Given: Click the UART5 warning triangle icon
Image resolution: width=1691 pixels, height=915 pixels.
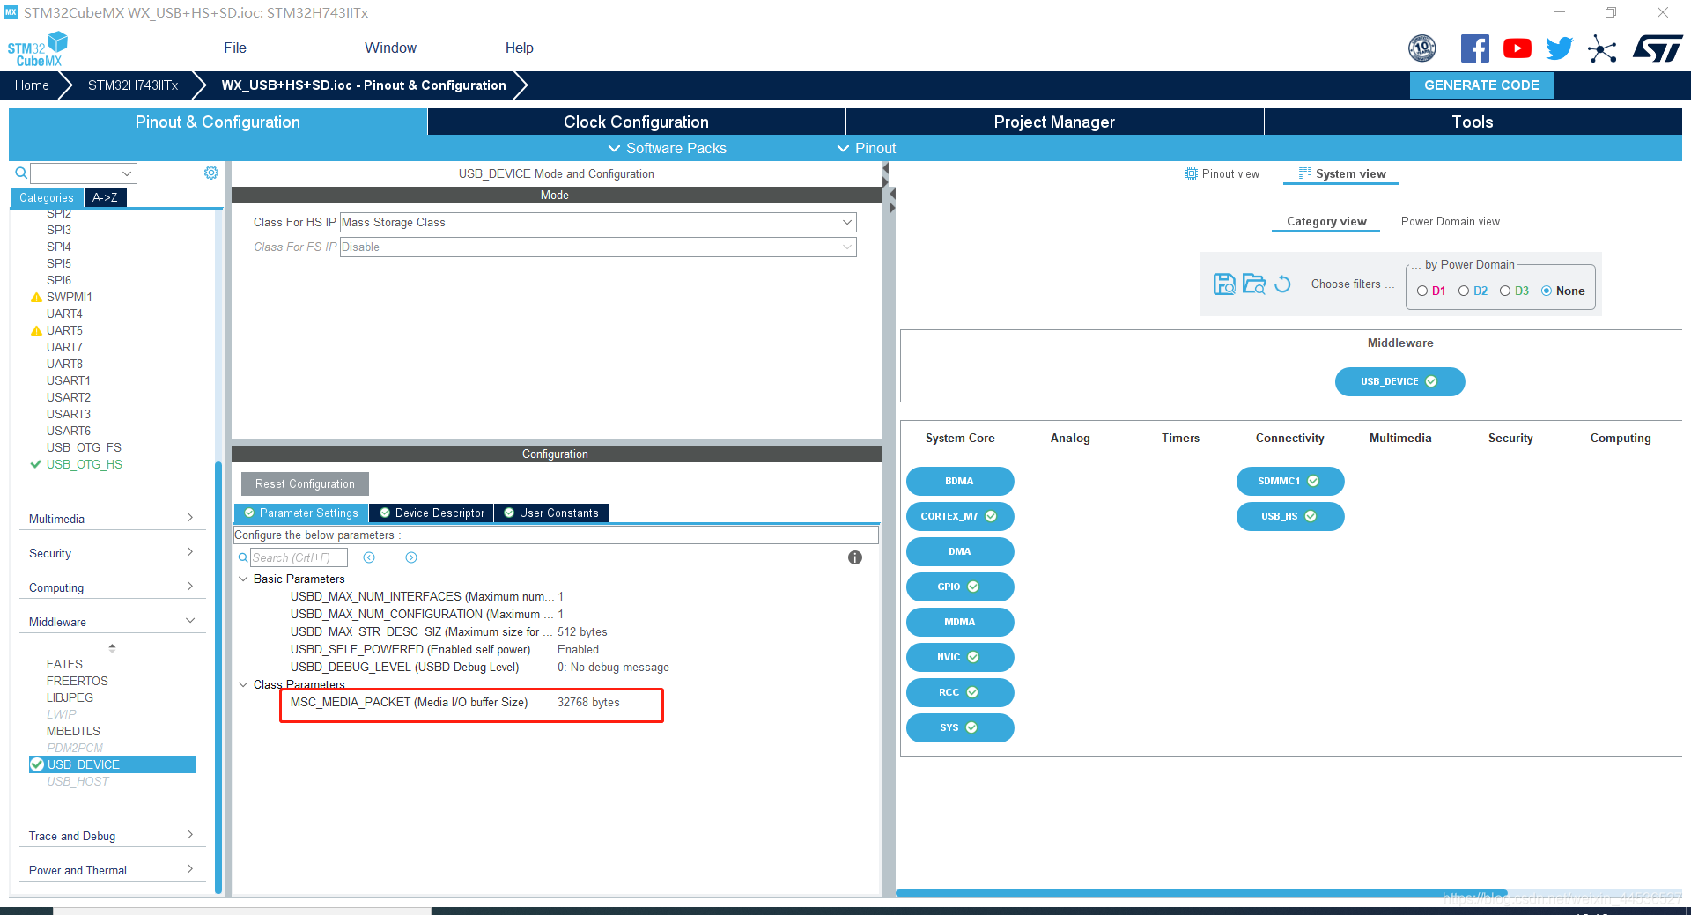Looking at the screenshot, I should pyautogui.click(x=36, y=331).
